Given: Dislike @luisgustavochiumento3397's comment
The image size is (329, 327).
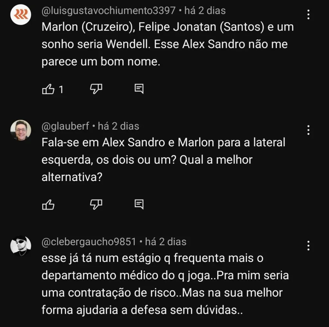Looking at the screenshot, I should pos(96,89).
